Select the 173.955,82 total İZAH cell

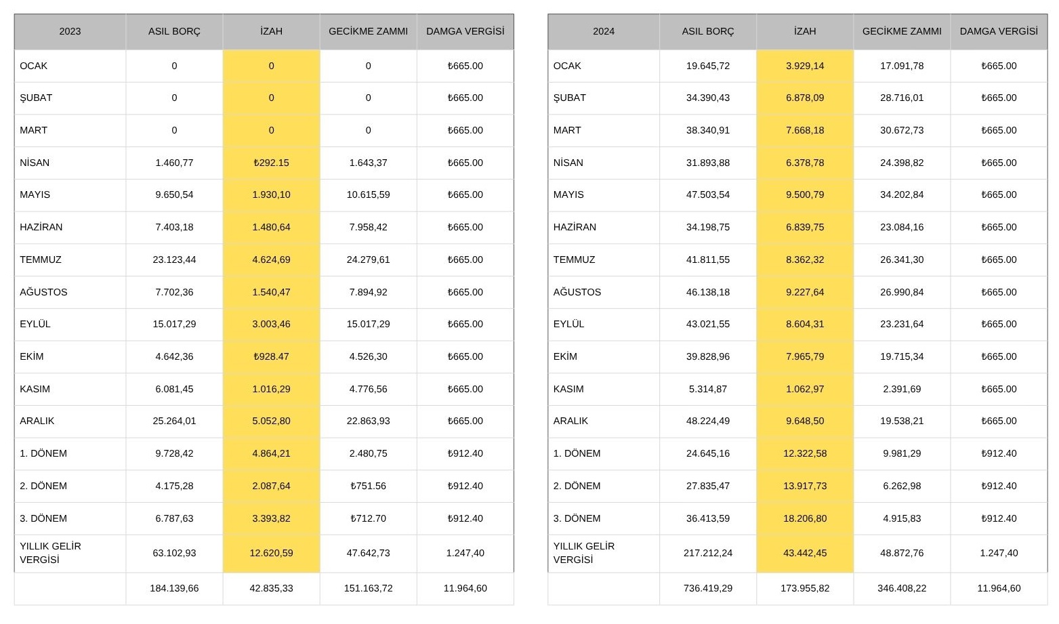(x=804, y=588)
